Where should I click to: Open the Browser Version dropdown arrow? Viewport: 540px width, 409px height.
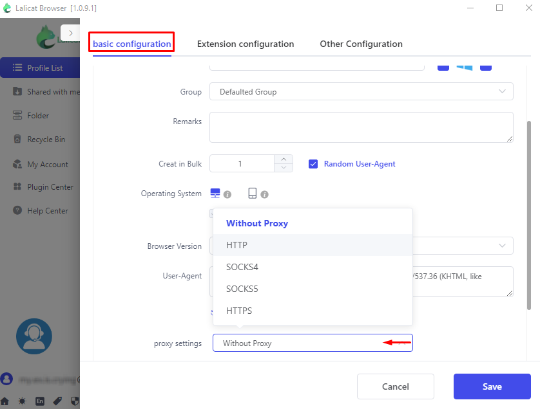tap(502, 246)
